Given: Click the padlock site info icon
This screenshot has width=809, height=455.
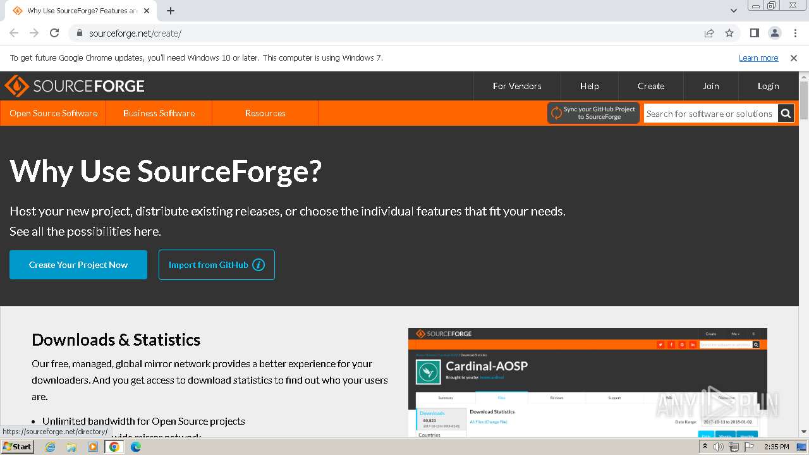Looking at the screenshot, I should tap(79, 33).
